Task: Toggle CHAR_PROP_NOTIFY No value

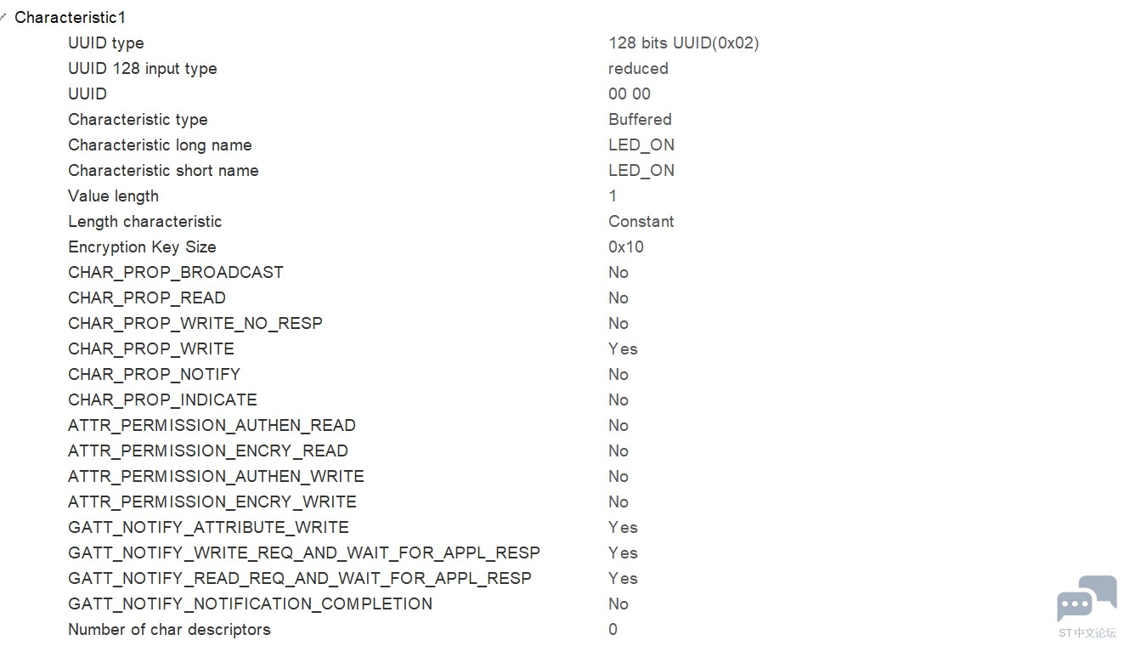Action: 618,374
